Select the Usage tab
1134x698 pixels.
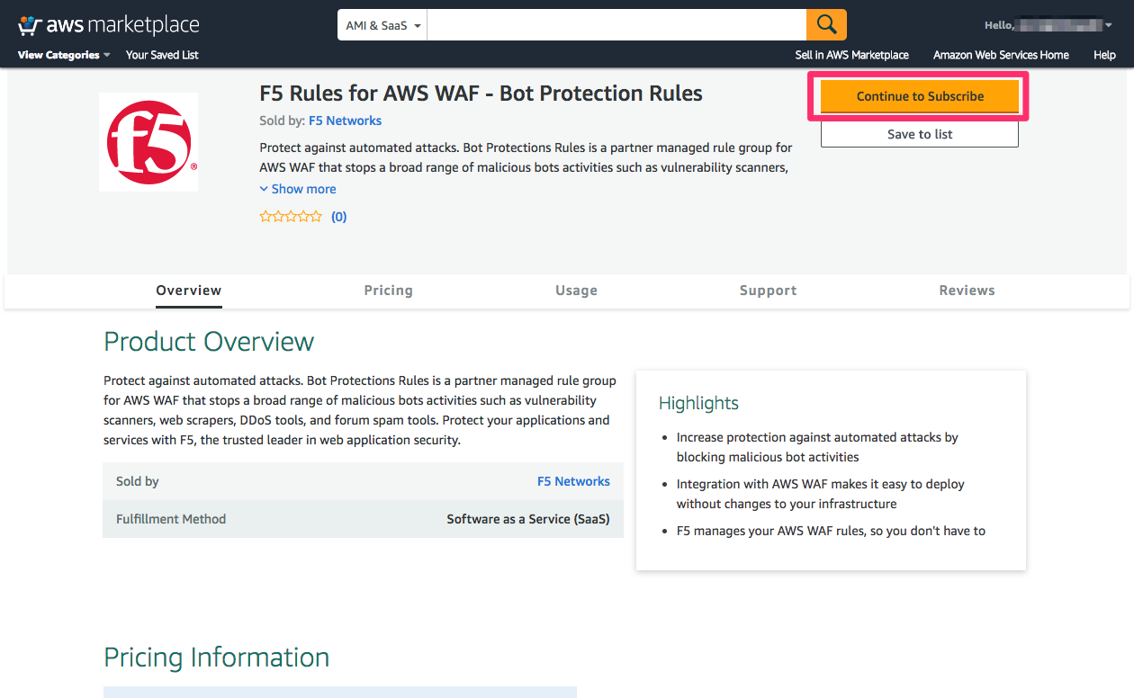click(x=576, y=291)
